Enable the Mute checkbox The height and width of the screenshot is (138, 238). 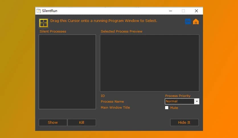(x=167, y=108)
